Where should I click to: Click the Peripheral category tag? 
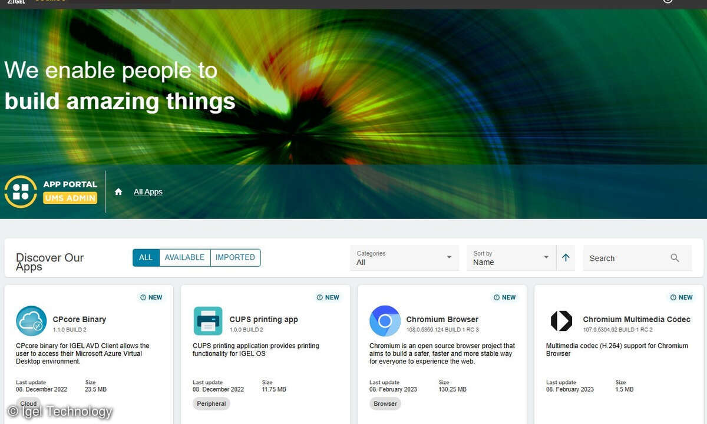click(212, 404)
